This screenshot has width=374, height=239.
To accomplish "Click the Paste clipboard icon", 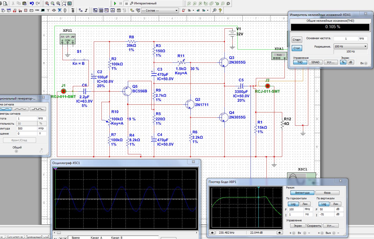I will click(24, 4).
